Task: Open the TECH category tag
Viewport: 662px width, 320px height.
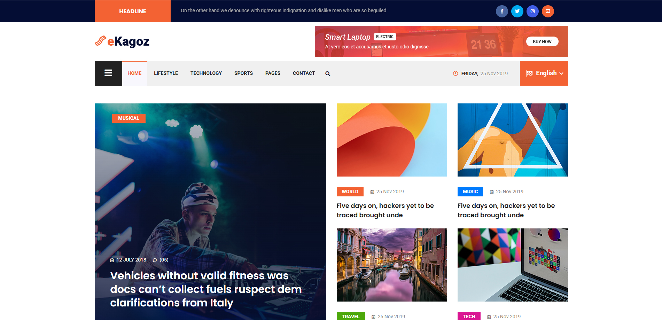Action: pos(469,316)
